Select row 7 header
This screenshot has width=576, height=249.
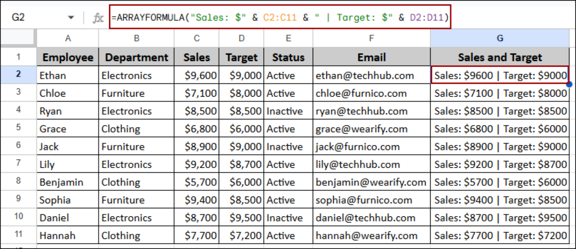point(18,164)
